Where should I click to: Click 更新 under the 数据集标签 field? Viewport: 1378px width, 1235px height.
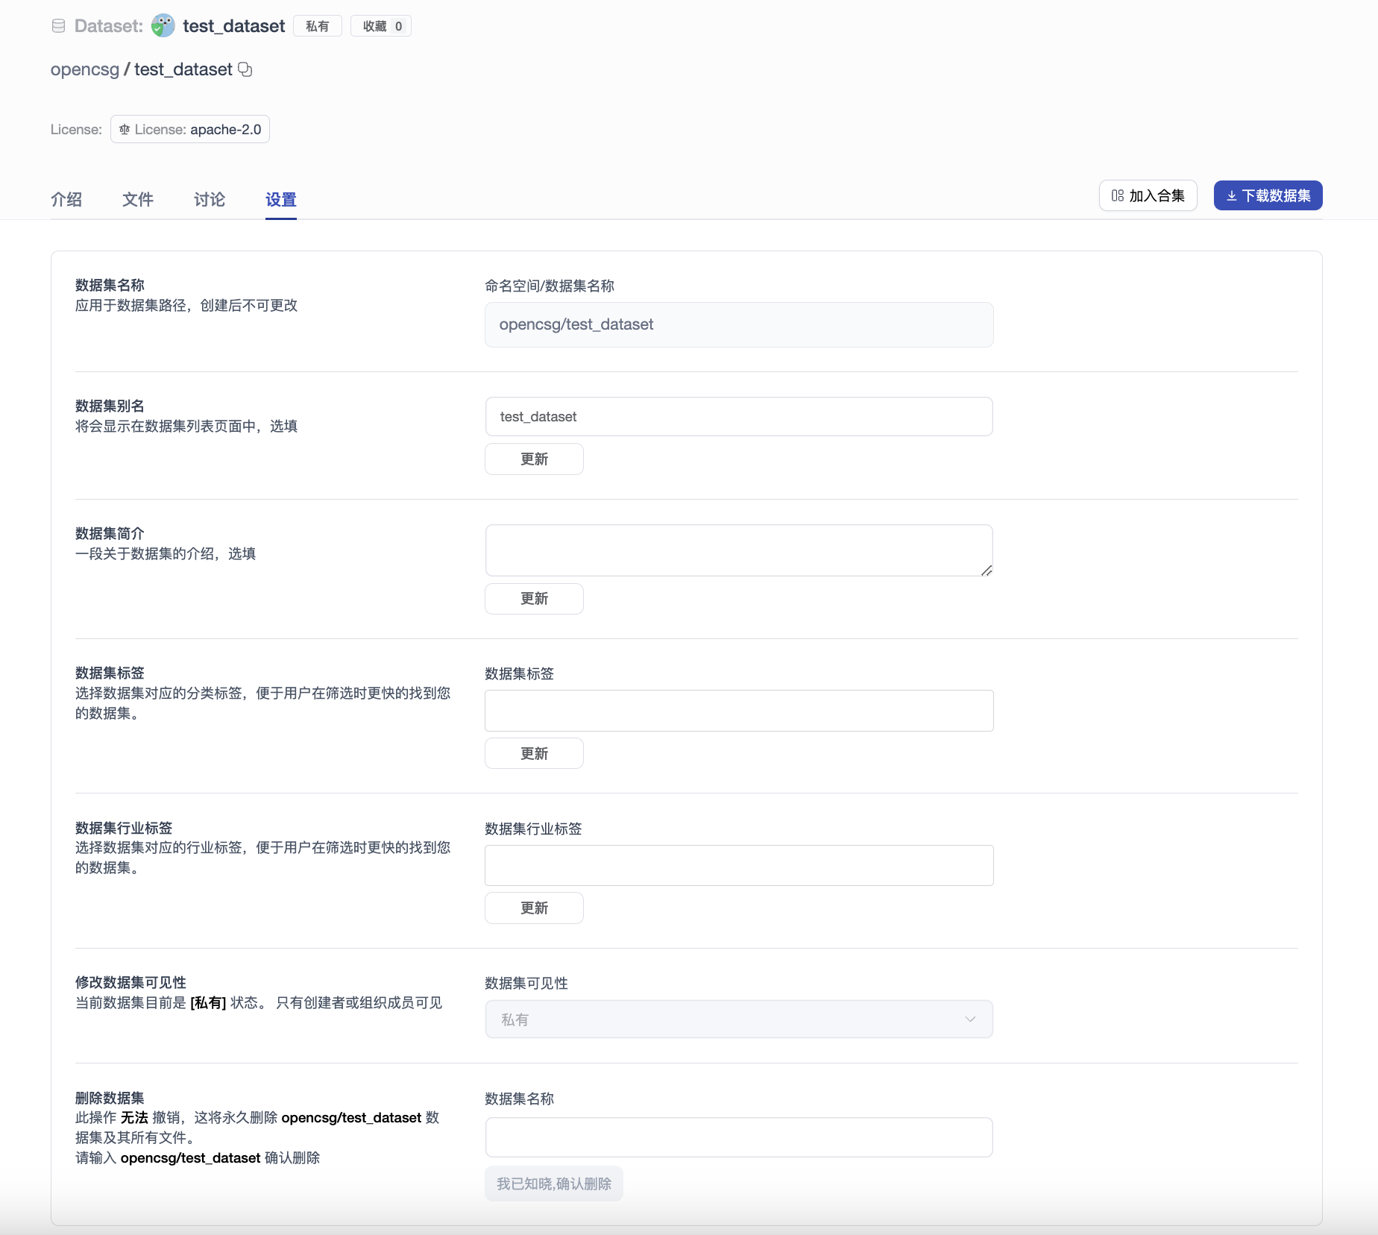[533, 753]
